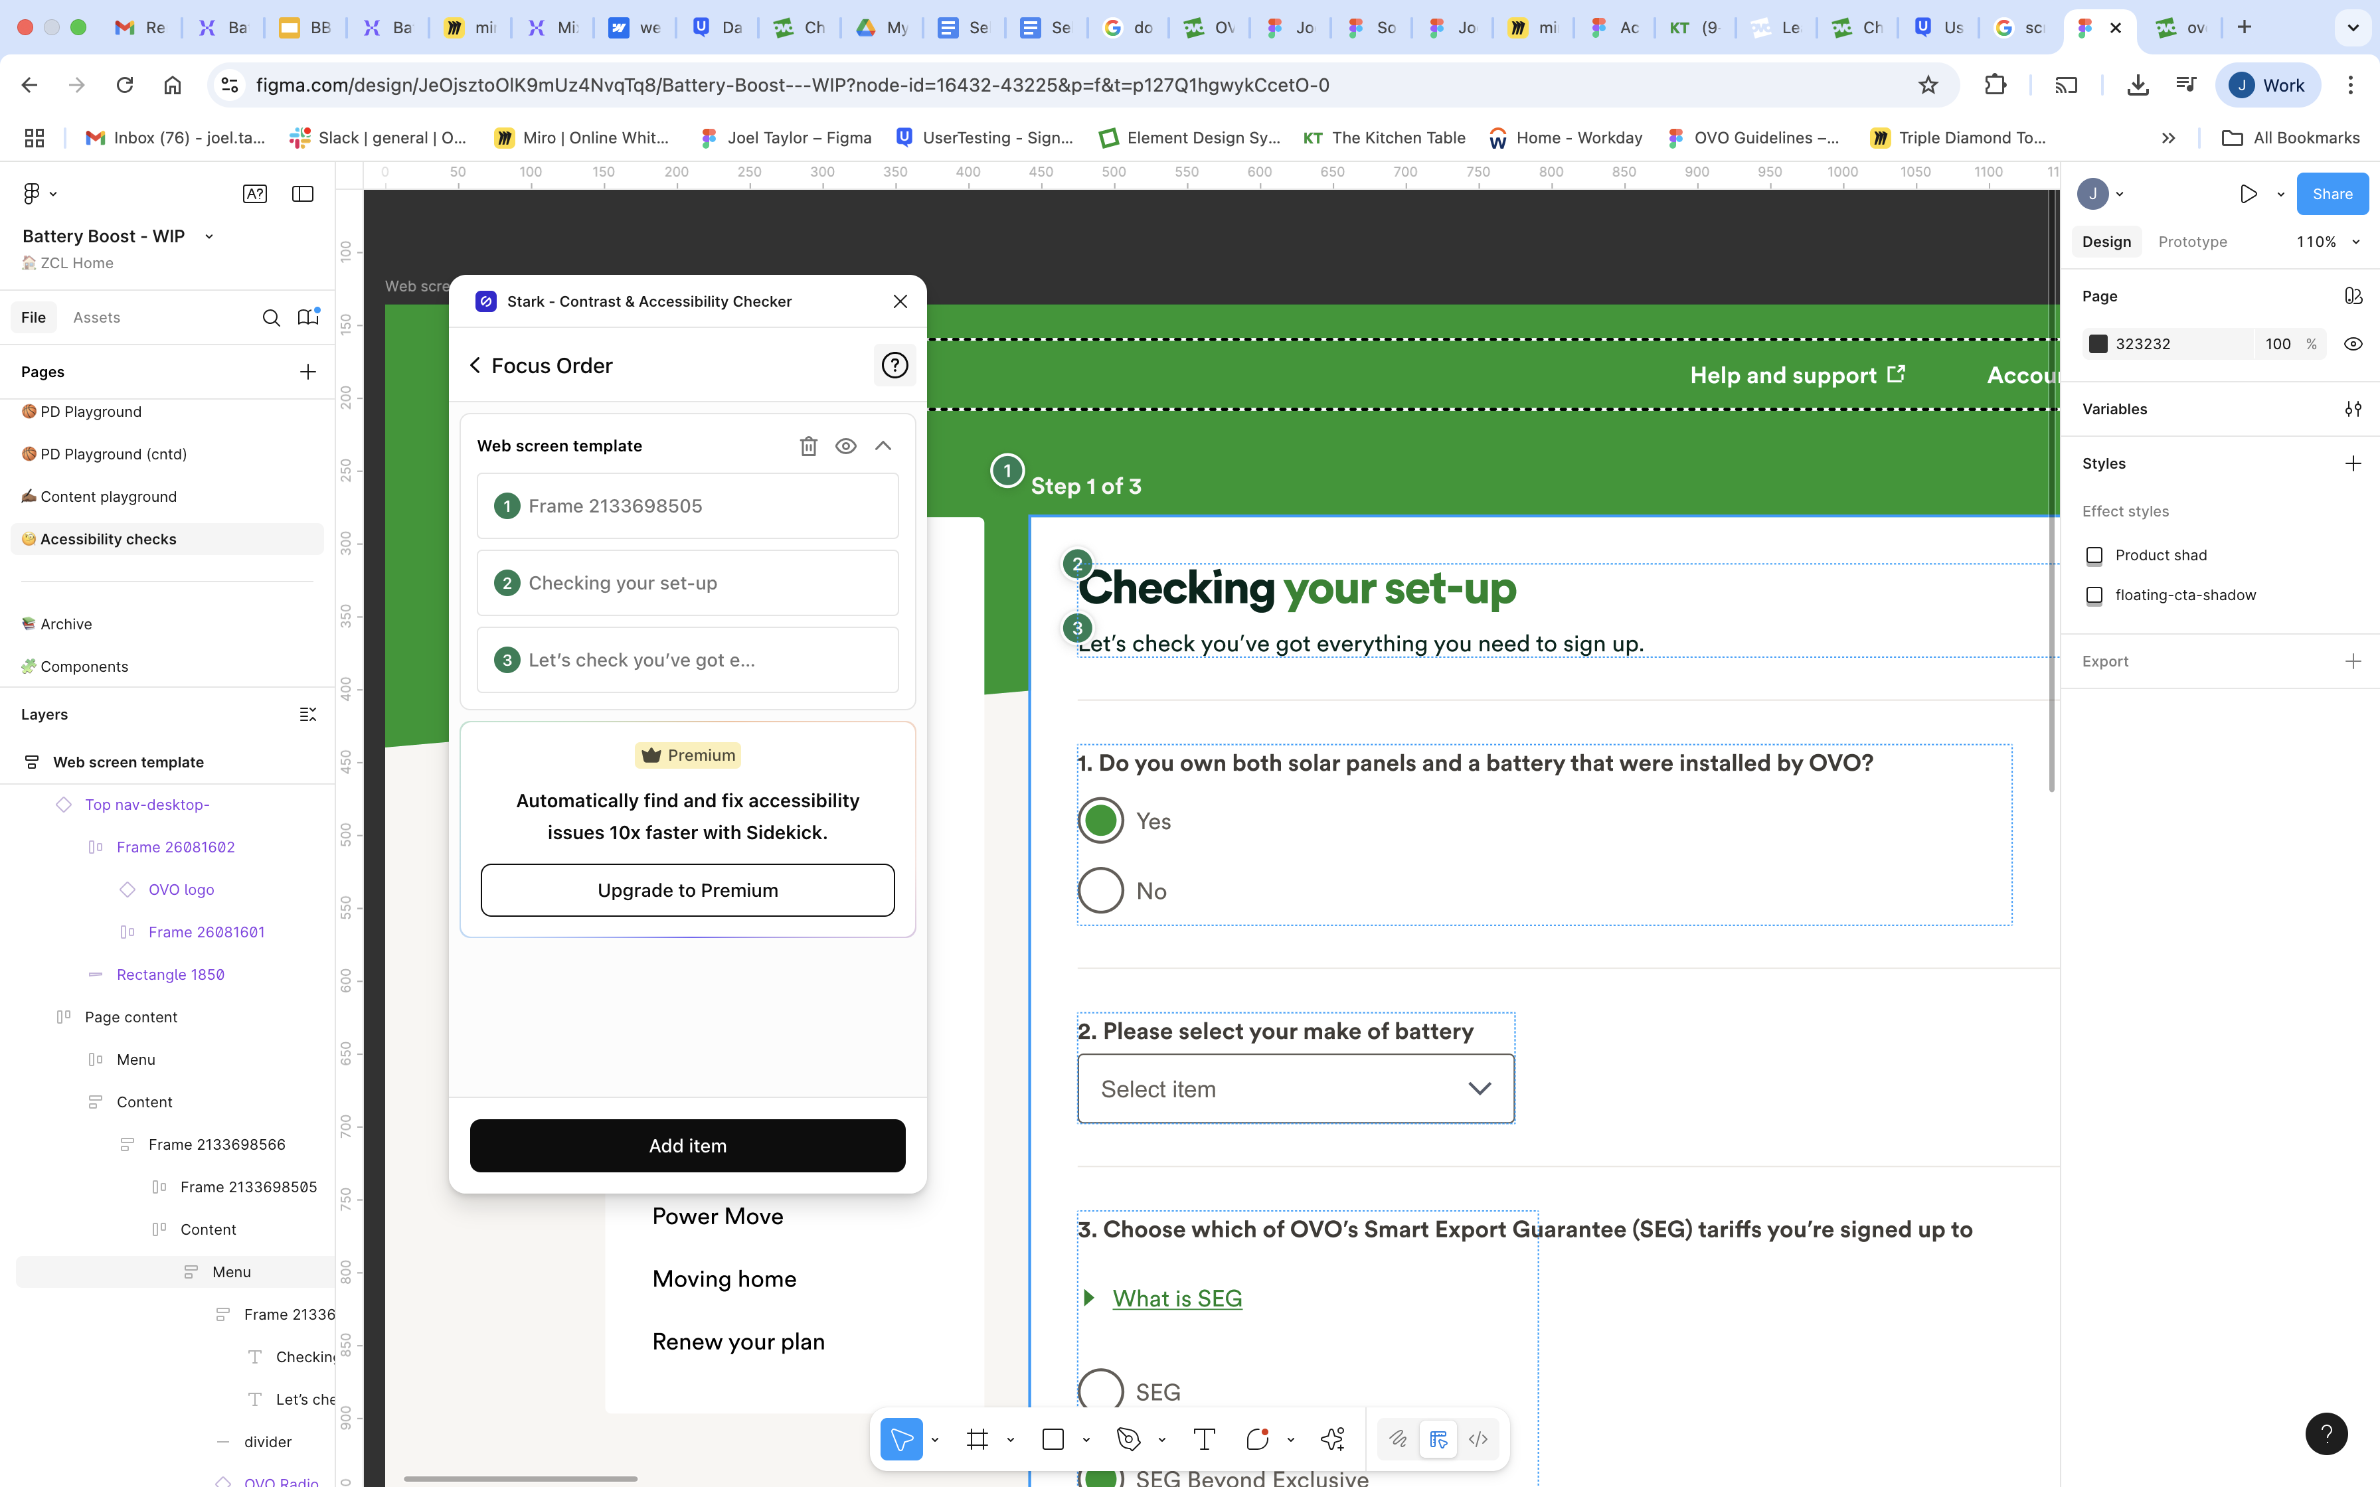
Task: Open the Select item battery dropdown
Action: point(1295,1089)
